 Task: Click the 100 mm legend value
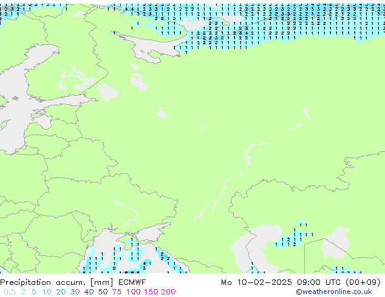[134, 292]
